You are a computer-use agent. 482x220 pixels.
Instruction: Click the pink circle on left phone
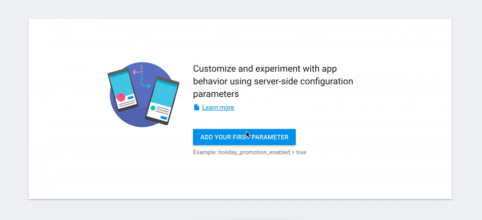[x=121, y=97]
